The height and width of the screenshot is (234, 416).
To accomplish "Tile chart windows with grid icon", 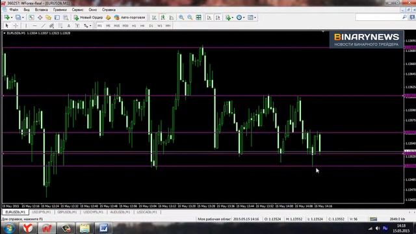I will pyautogui.click(x=198, y=18).
